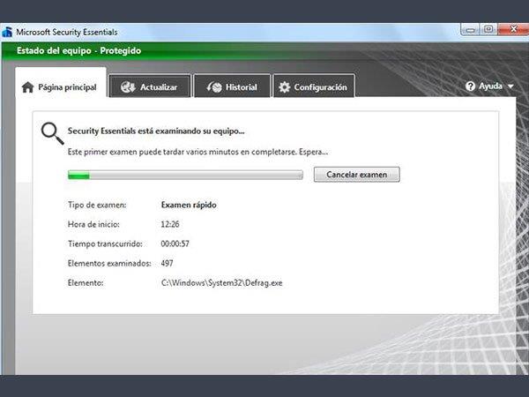Select the 'Examen rápido' scan type text

coord(189,205)
